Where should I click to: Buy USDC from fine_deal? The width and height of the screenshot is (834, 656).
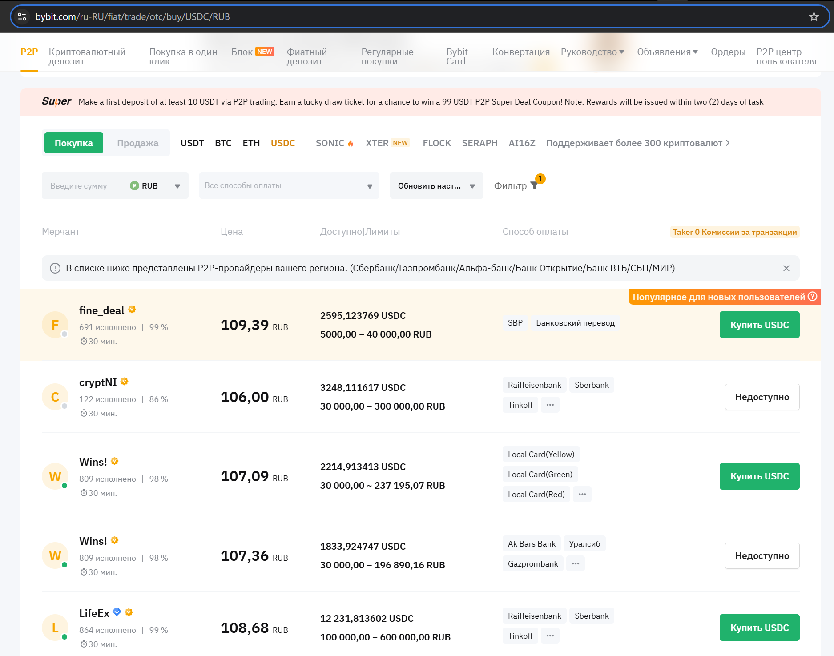pos(759,325)
